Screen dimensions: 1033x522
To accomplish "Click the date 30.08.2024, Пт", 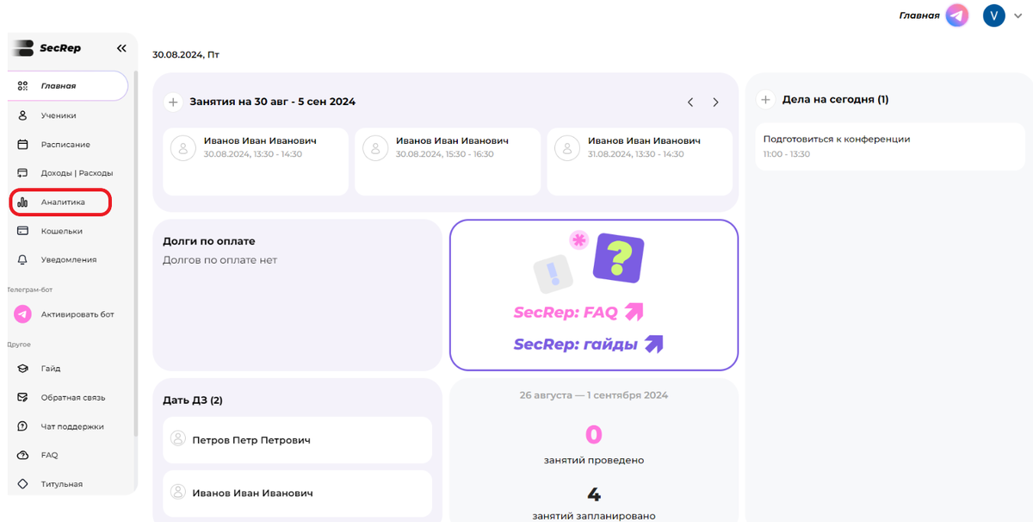I will click(x=186, y=54).
